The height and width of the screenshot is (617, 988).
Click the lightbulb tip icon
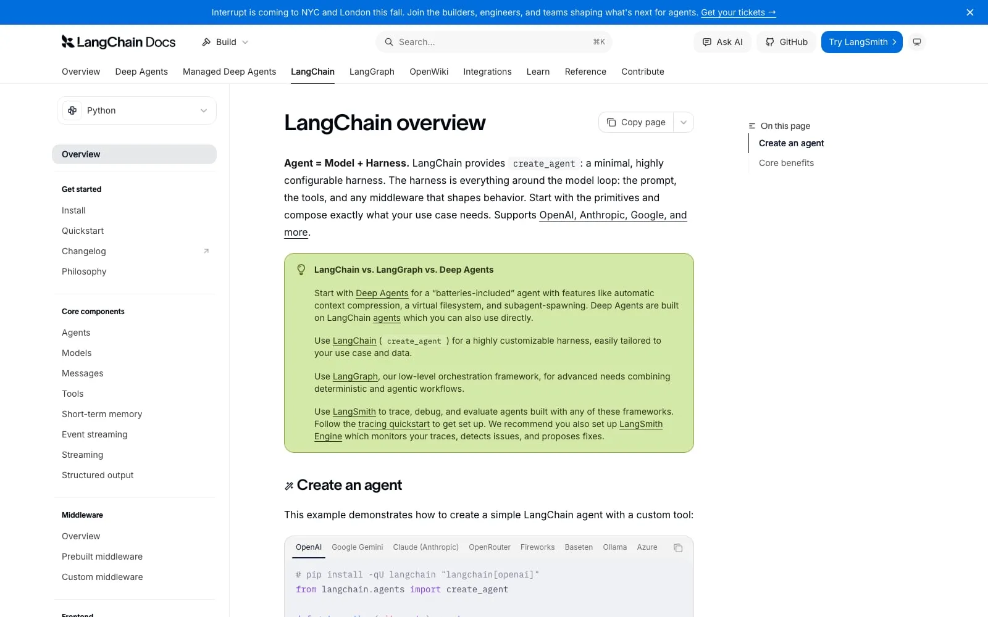pos(301,270)
